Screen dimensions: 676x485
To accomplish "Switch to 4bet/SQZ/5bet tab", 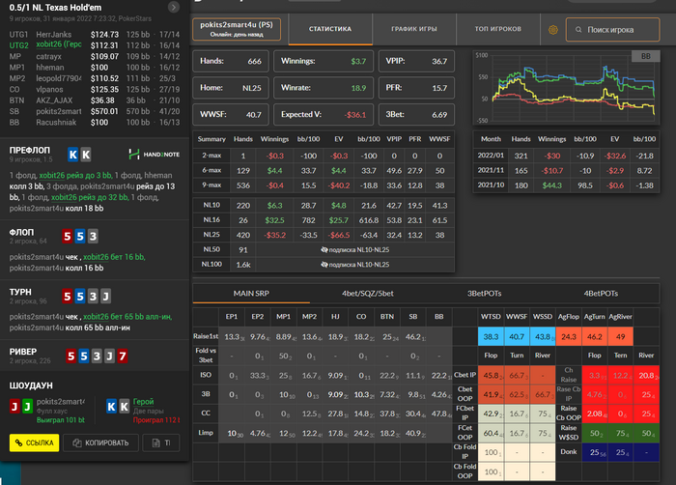I will click(x=368, y=294).
